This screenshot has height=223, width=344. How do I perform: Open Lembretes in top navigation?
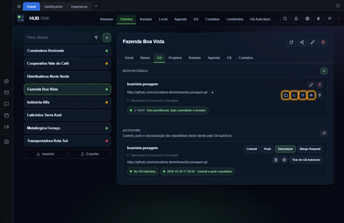click(x=235, y=19)
